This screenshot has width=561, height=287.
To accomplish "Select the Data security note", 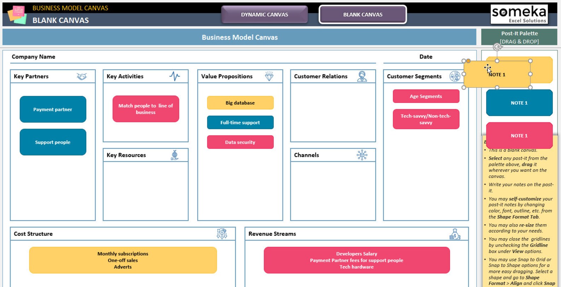I will pos(240,142).
